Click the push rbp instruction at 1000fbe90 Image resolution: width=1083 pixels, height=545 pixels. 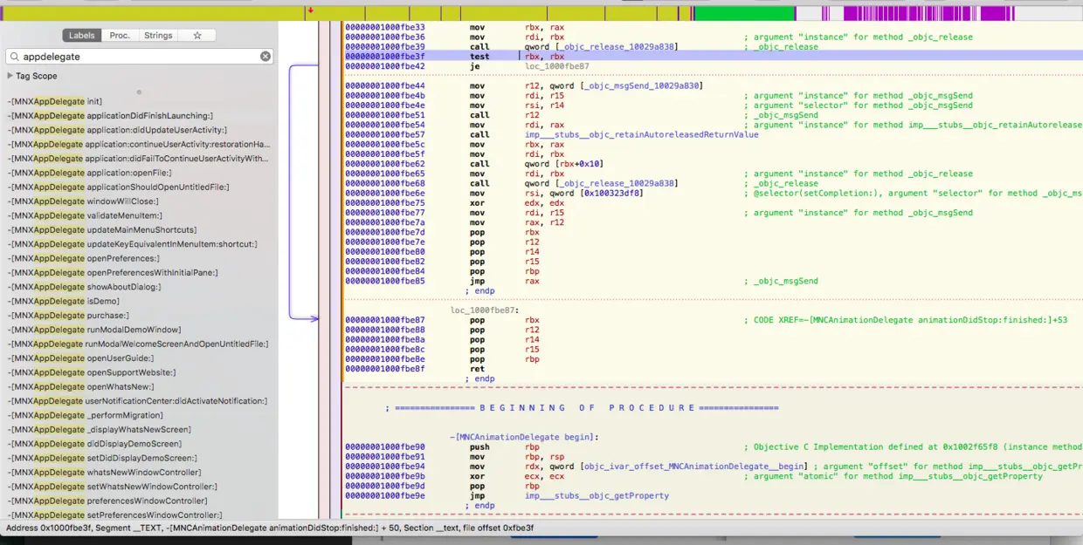(x=505, y=446)
